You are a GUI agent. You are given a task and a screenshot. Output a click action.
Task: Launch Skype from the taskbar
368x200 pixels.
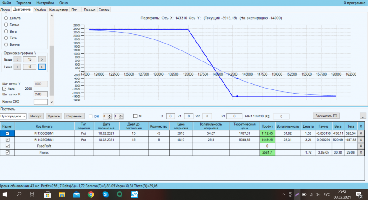tap(105, 194)
